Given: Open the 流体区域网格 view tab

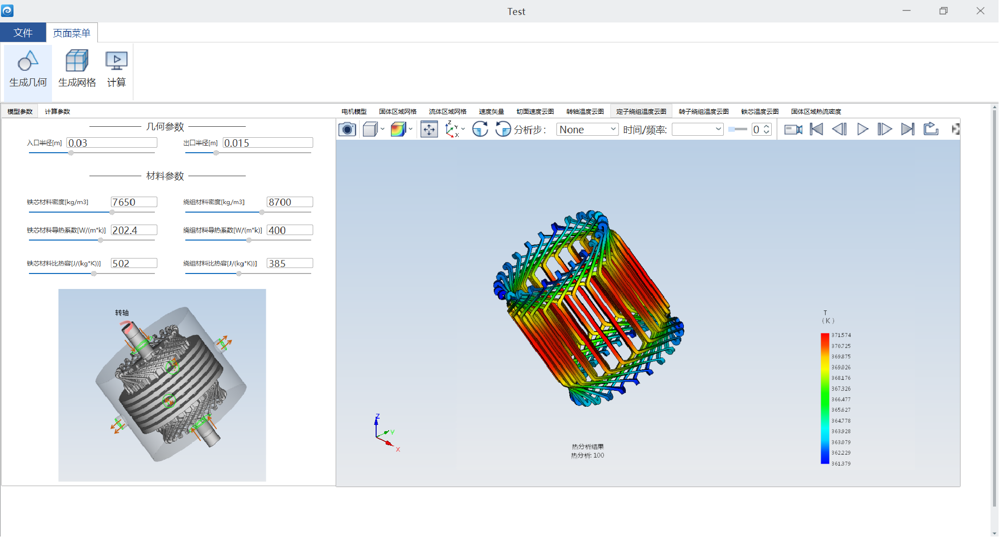Looking at the screenshot, I should tap(448, 111).
